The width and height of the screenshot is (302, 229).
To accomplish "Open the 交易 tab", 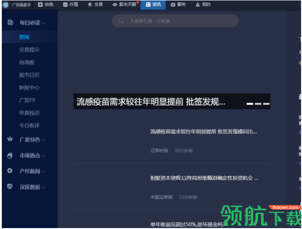I will click(x=95, y=5).
